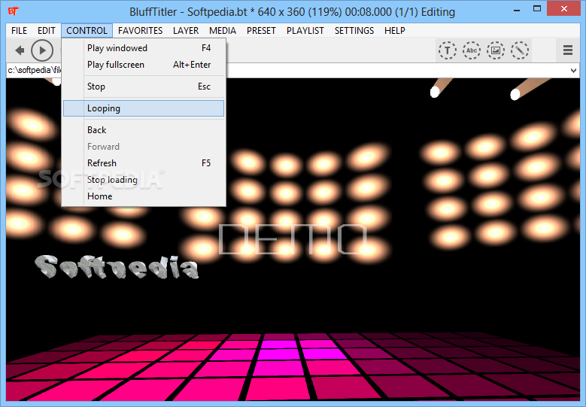The width and height of the screenshot is (586, 407).
Task: Add a scroller layer with the Abc icon
Action: pos(472,50)
